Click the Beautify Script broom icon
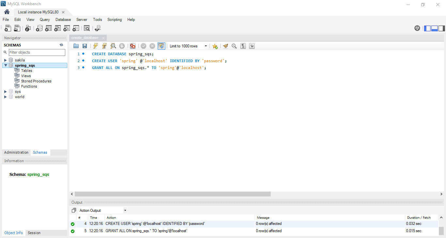Viewport: 446px width, 238px height. pyautogui.click(x=225, y=46)
